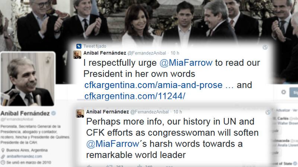Click the retweet icon under the second tweet
Image resolution: width=298 pixels, height=167 pixels.
pos(109,166)
